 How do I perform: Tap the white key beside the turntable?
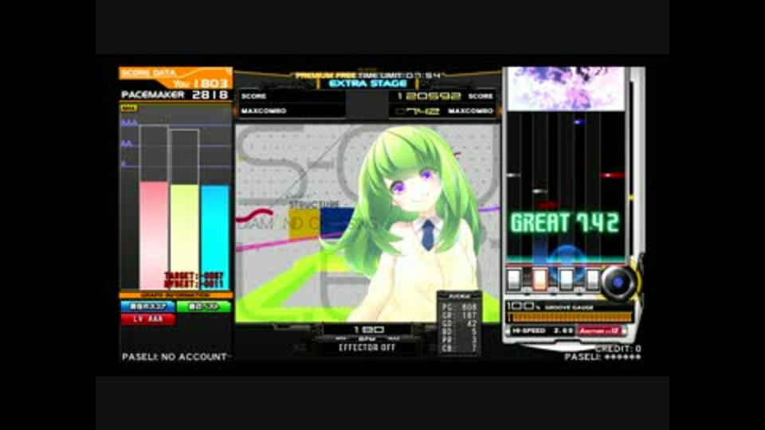[x=592, y=279]
